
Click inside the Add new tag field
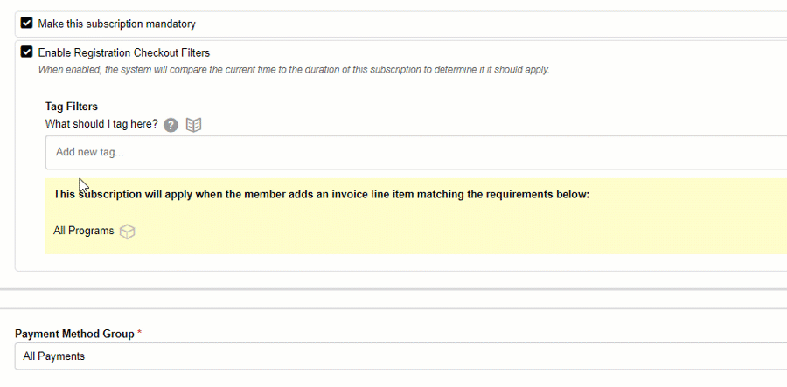[x=416, y=152]
